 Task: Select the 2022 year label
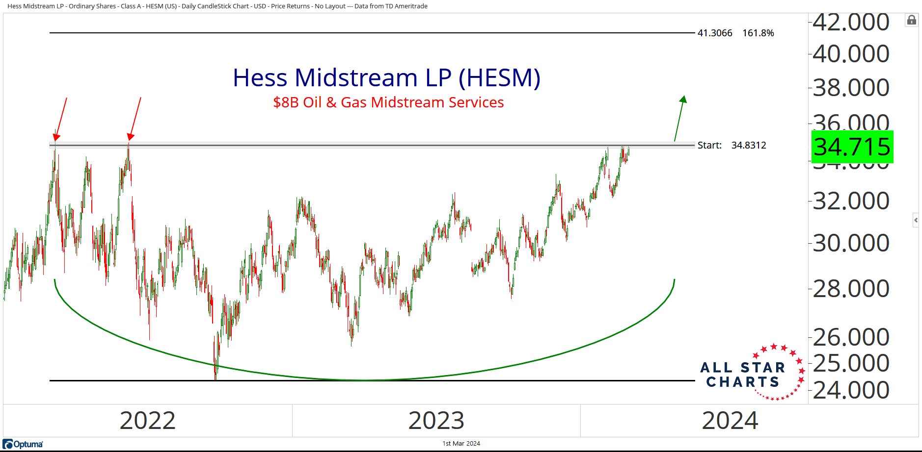[147, 421]
